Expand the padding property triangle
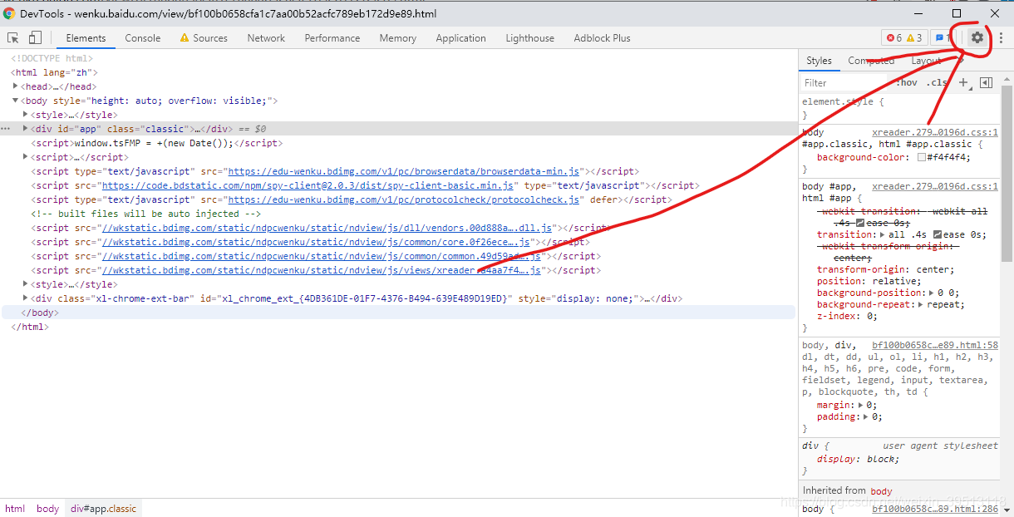Viewport: 1014px width, 517px height. [864, 416]
